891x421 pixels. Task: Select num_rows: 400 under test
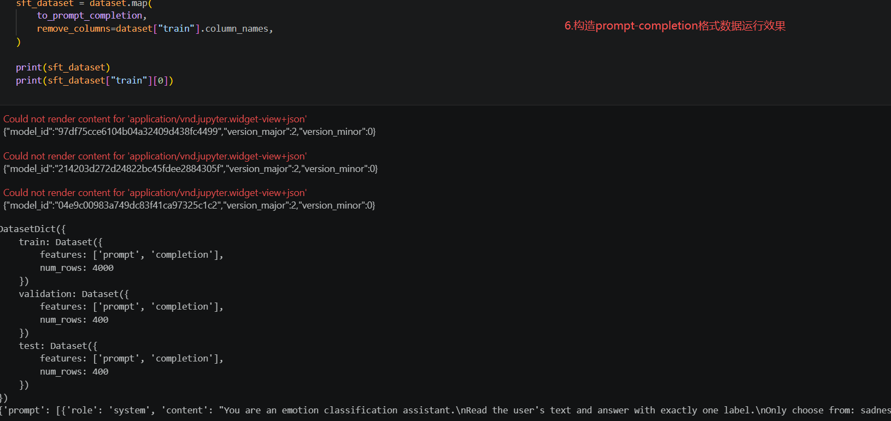[74, 371]
